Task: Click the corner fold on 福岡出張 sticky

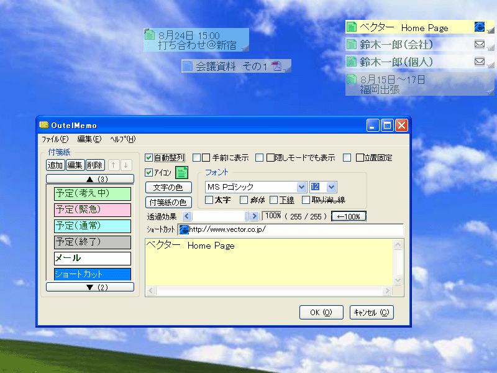Action: (490, 92)
